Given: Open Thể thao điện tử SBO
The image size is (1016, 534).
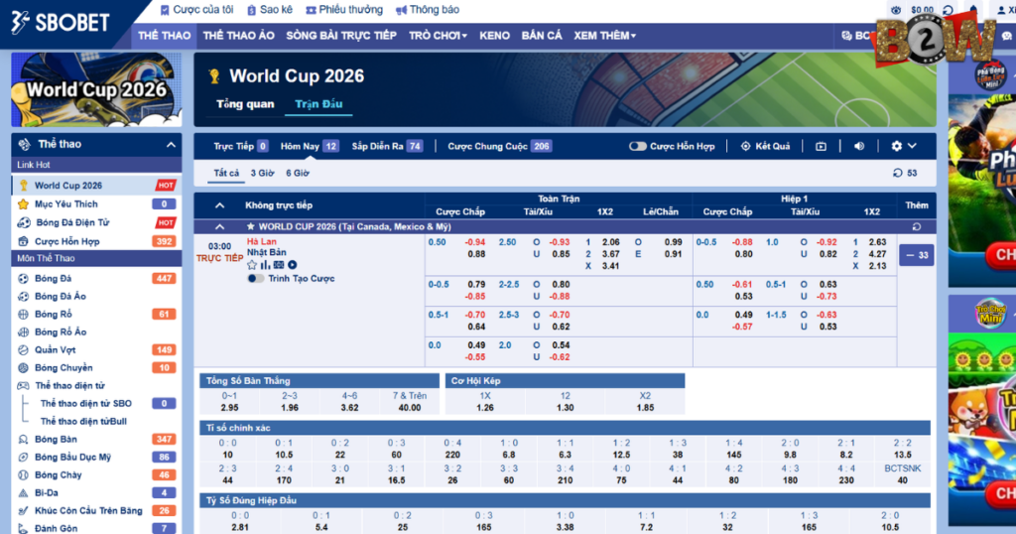Looking at the screenshot, I should coord(86,403).
